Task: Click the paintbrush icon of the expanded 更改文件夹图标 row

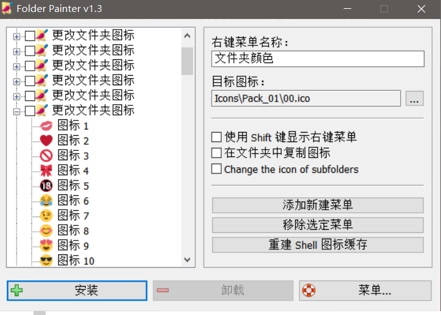Action: pos(42,110)
